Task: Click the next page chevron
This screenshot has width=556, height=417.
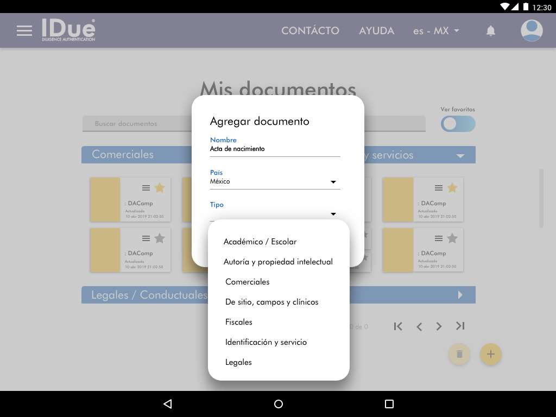Action: [x=439, y=326]
